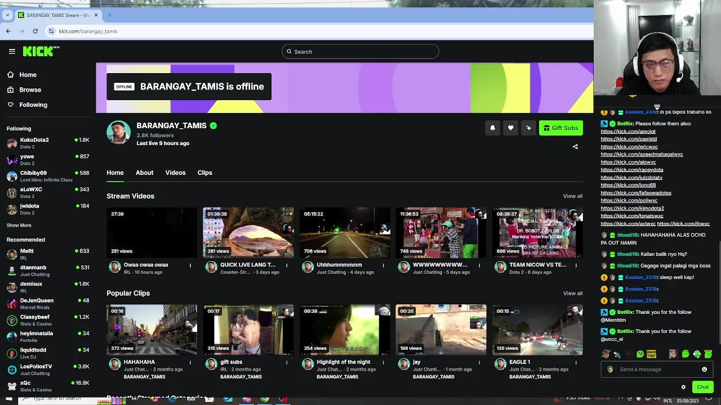Open aLoWXC channel in Following
The height and width of the screenshot is (405, 721).
(48, 192)
